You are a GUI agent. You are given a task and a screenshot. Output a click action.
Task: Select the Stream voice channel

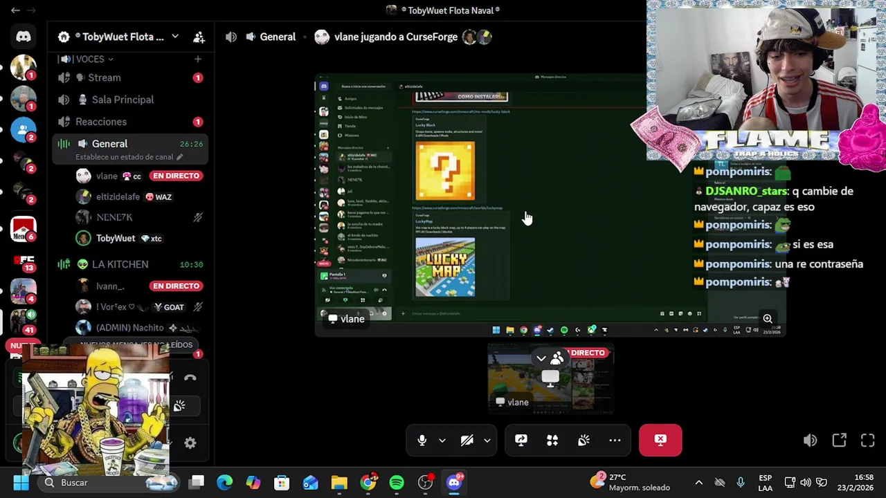pyautogui.click(x=130, y=77)
